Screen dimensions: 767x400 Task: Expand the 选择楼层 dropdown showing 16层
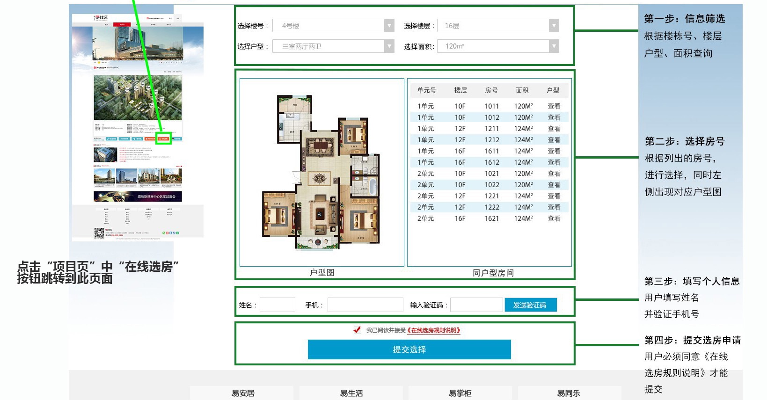pos(498,26)
